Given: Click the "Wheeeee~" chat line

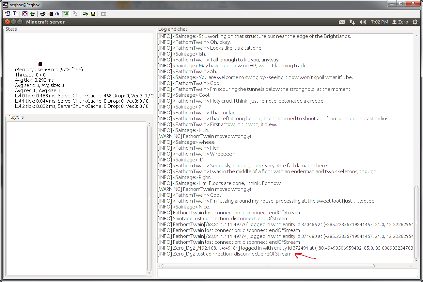Looking at the screenshot, I should pyautogui.click(x=196, y=154).
